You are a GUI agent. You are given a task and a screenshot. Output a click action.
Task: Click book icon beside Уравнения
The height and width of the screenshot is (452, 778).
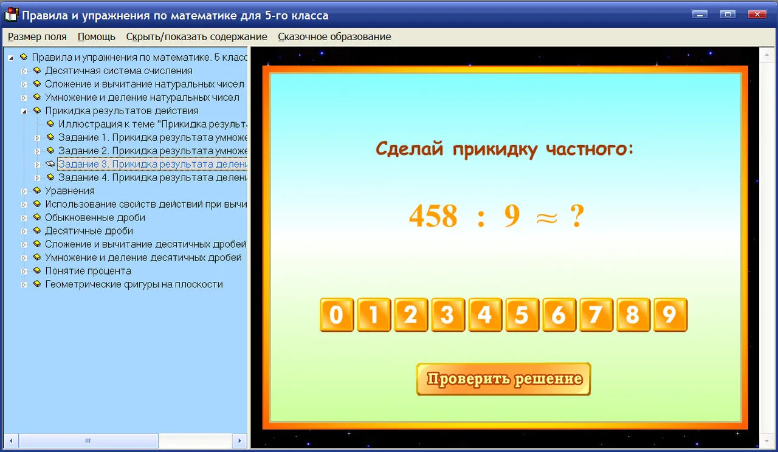tap(37, 191)
